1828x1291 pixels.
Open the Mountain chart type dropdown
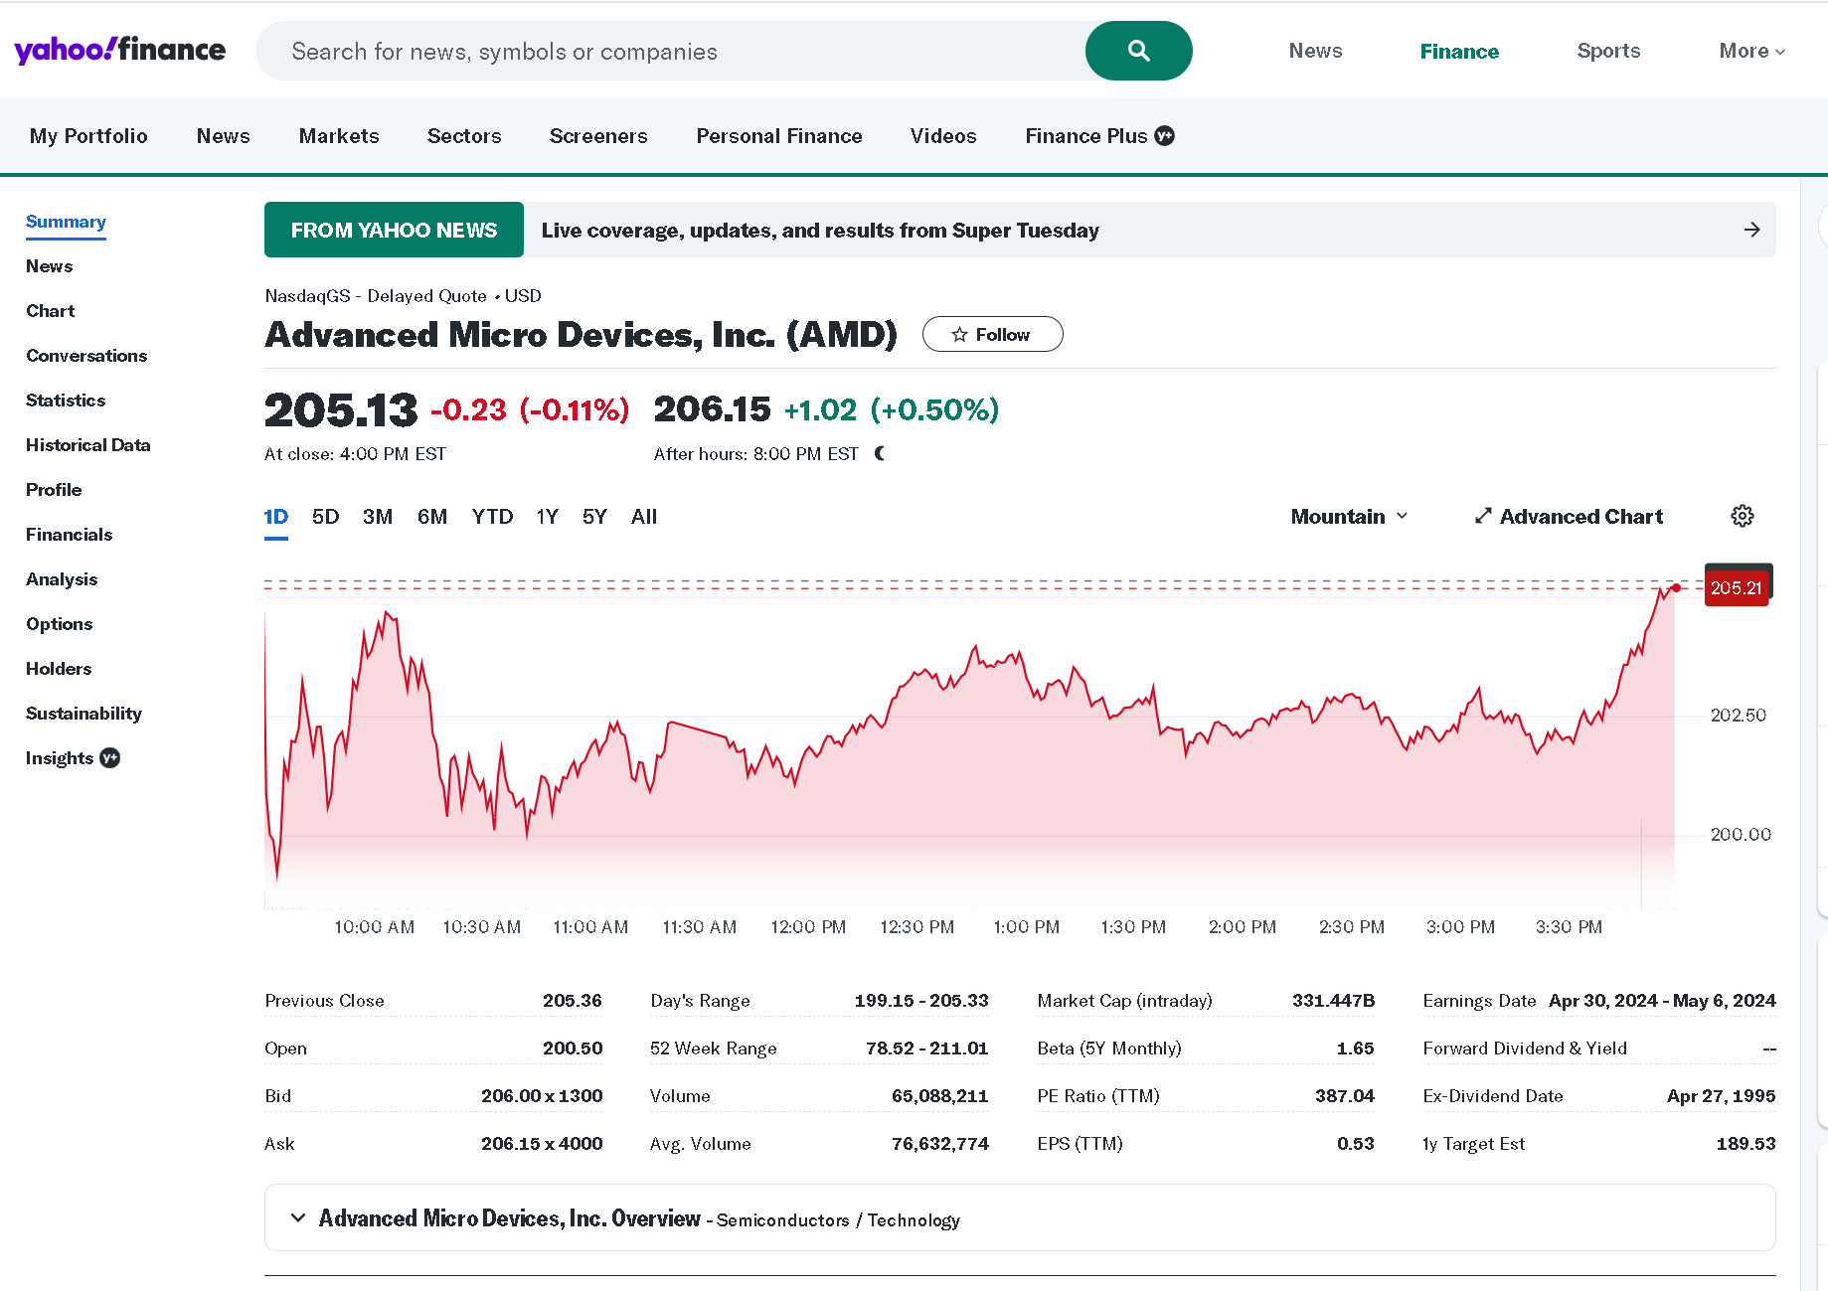pyautogui.click(x=1349, y=517)
